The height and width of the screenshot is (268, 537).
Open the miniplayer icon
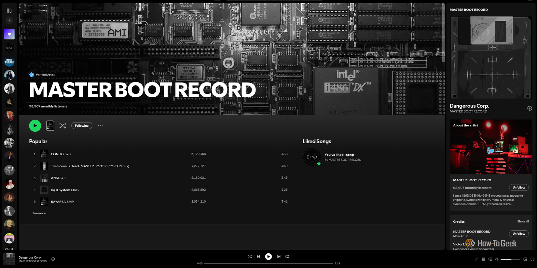tap(525, 259)
